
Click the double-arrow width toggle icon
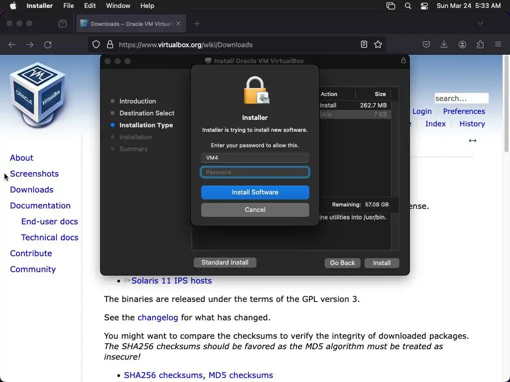pyautogui.click(x=473, y=140)
